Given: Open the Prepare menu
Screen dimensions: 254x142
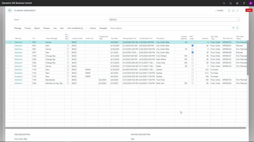Looking at the screenshot, I should click(x=46, y=28).
